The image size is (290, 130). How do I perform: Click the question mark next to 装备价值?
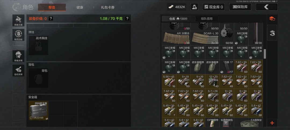51,19
